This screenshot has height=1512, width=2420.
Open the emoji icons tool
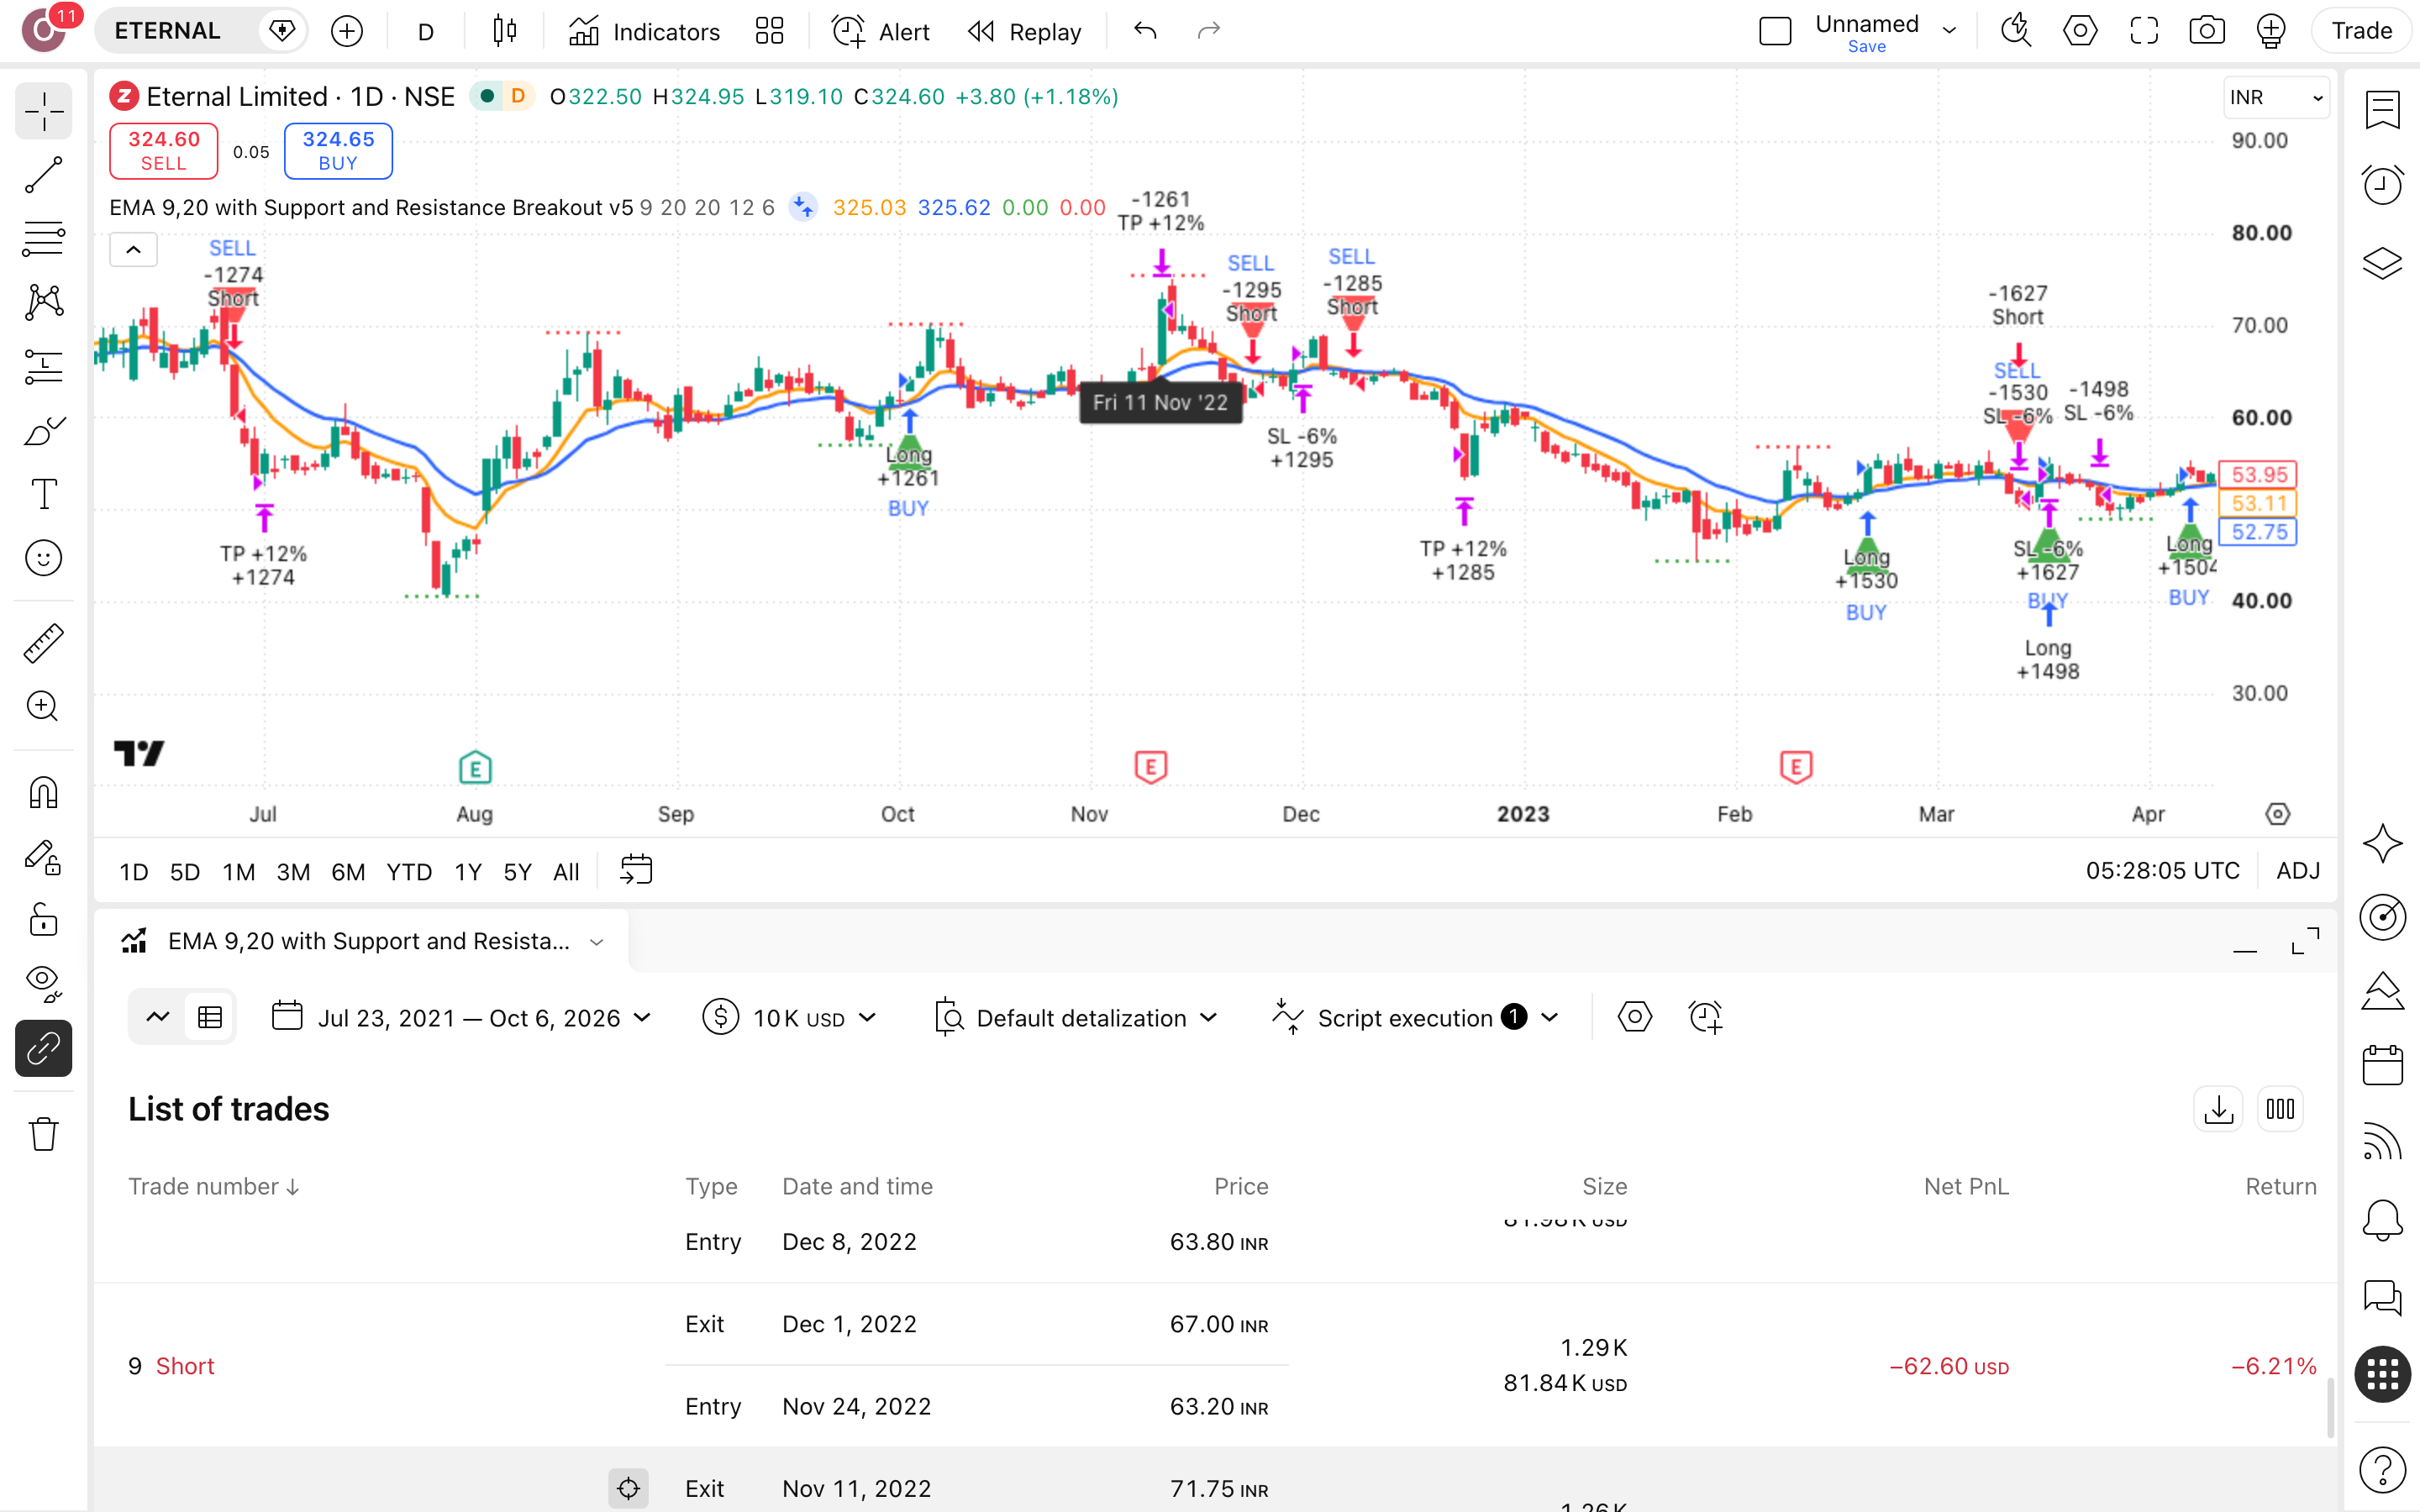43,558
